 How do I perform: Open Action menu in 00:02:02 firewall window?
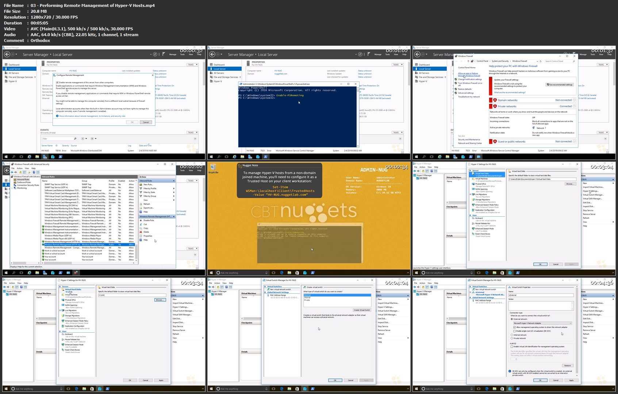pyautogui.click(x=20, y=168)
